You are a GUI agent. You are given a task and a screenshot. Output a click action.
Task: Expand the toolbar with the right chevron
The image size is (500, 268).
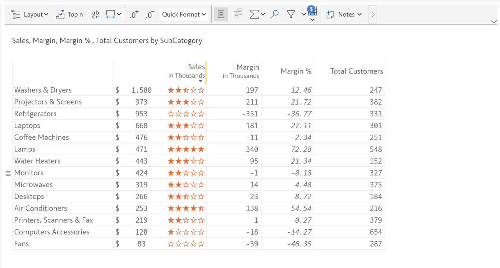pyautogui.click(x=372, y=14)
